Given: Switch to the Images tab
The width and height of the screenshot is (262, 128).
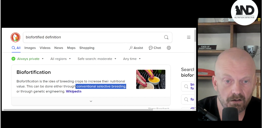Looking at the screenshot, I should pos(30,48).
